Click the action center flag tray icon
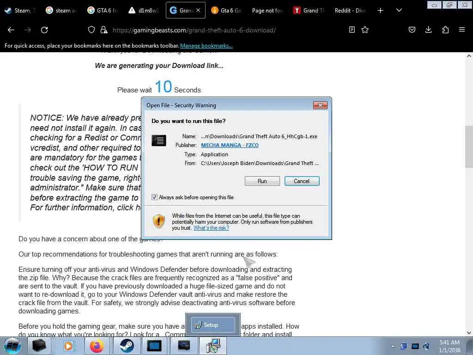 pyautogui.click(x=404, y=346)
